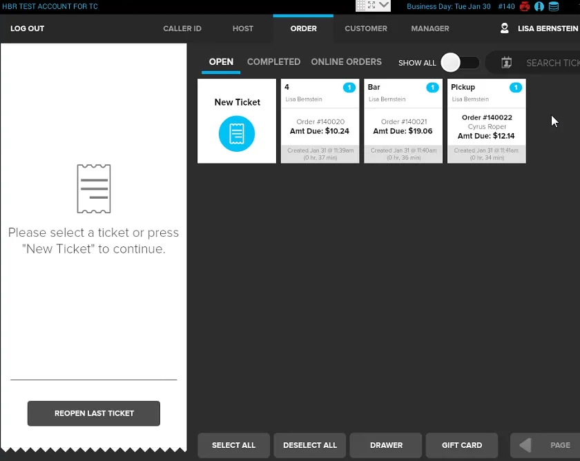Click the calendar contact icon in search box

pos(506,63)
